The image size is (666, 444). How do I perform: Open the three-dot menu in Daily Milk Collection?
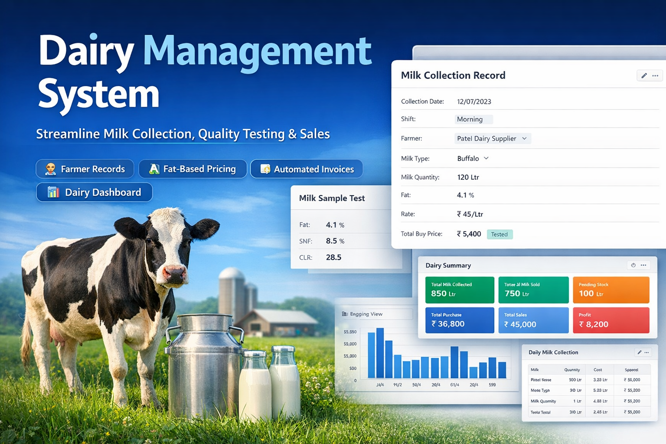[646, 353]
